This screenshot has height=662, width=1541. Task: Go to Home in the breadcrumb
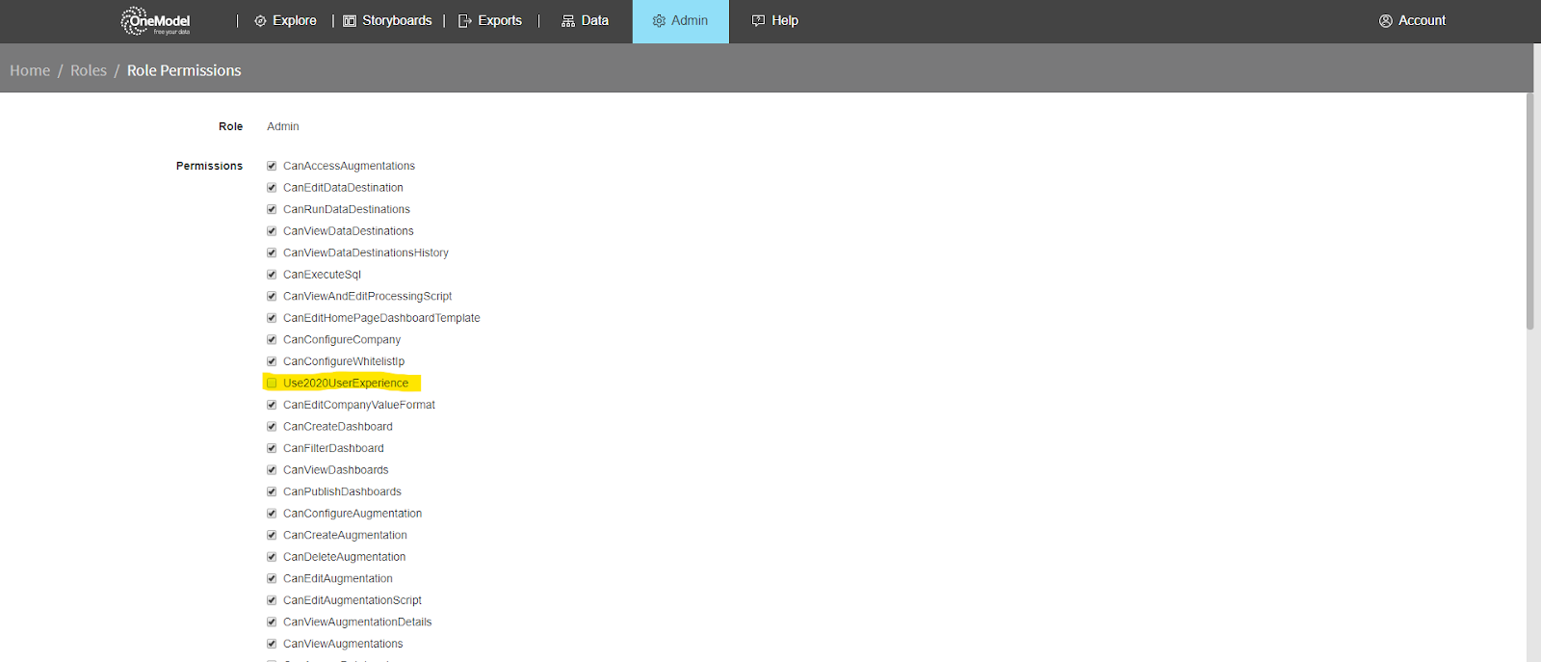click(x=30, y=70)
